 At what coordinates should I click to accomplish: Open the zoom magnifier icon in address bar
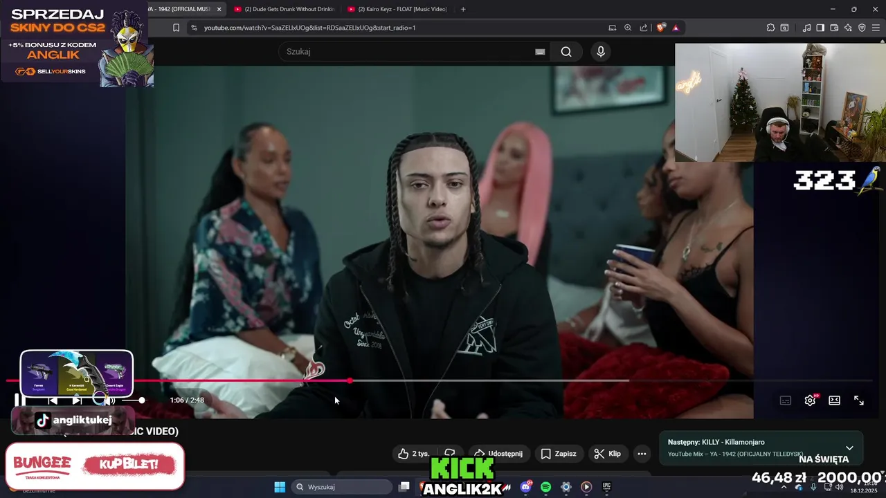628,28
